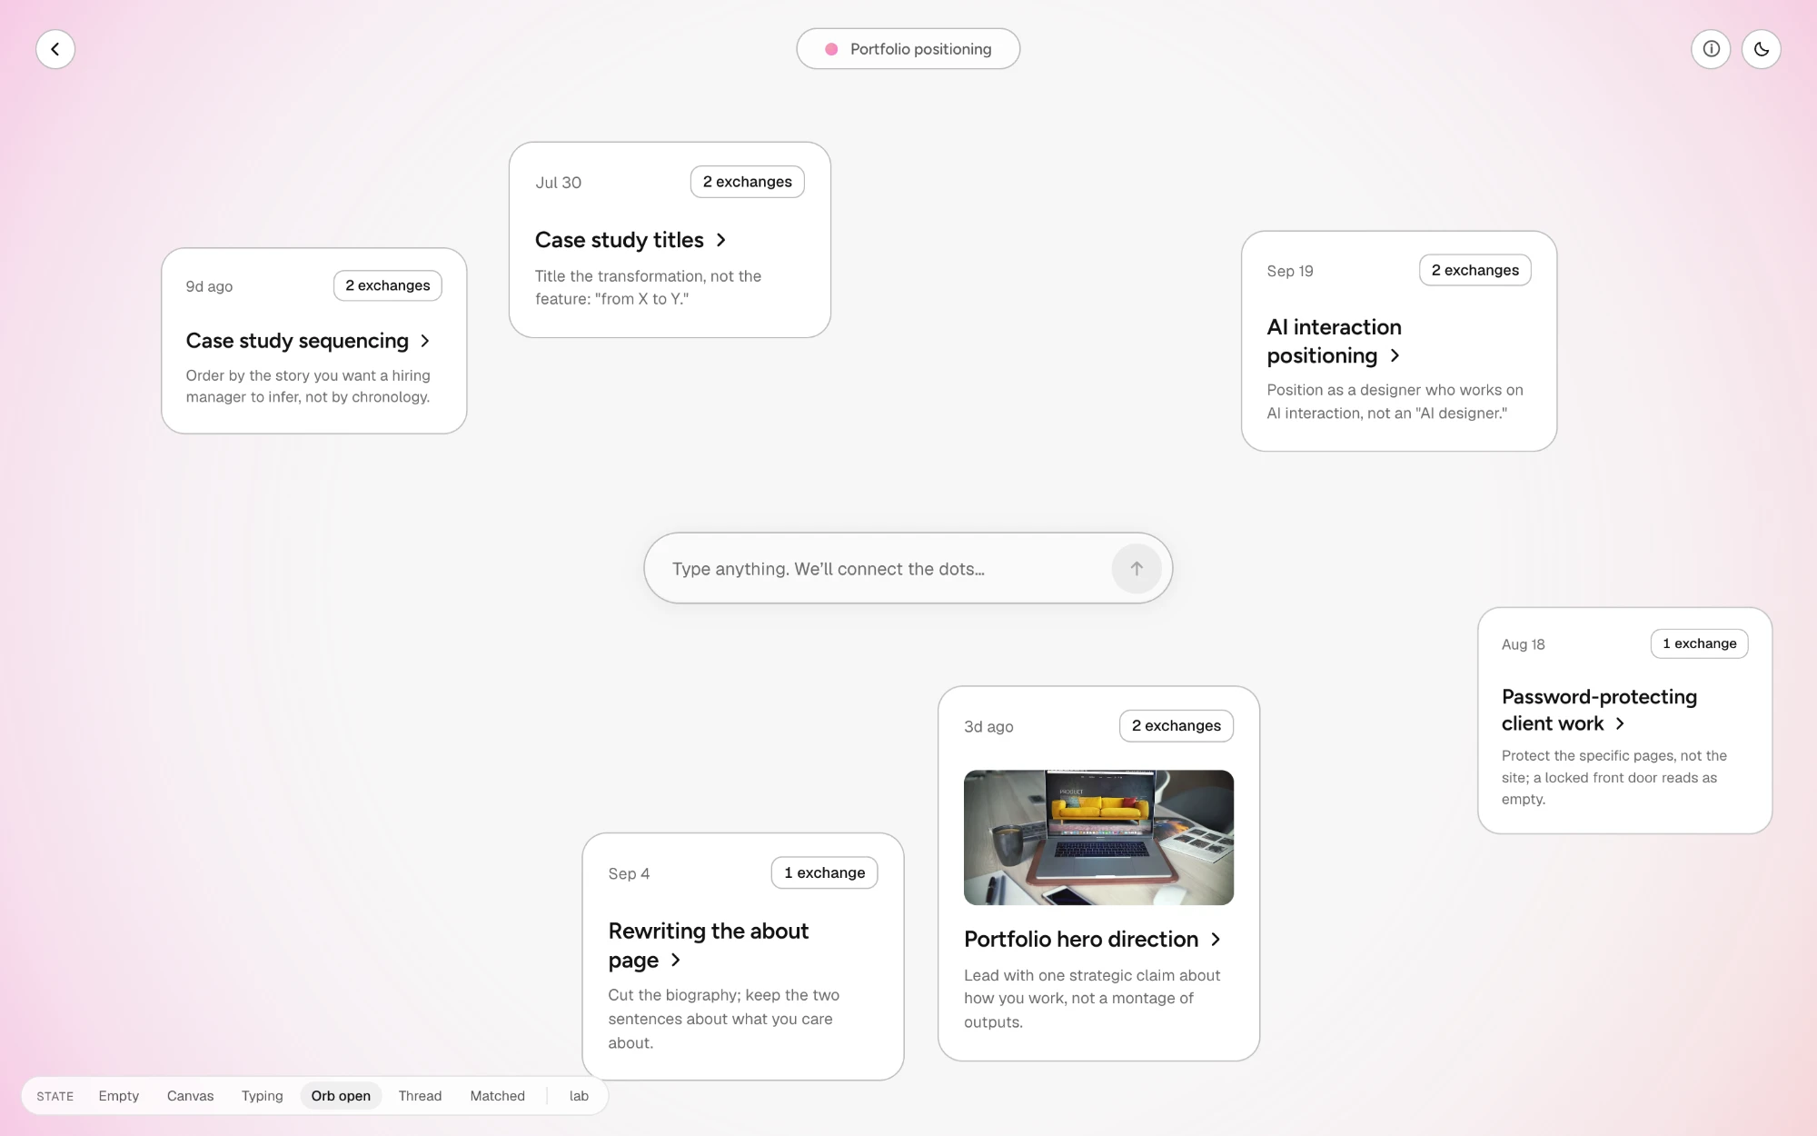
Task: Click 'Position as a designer' summary text
Action: [1395, 401]
